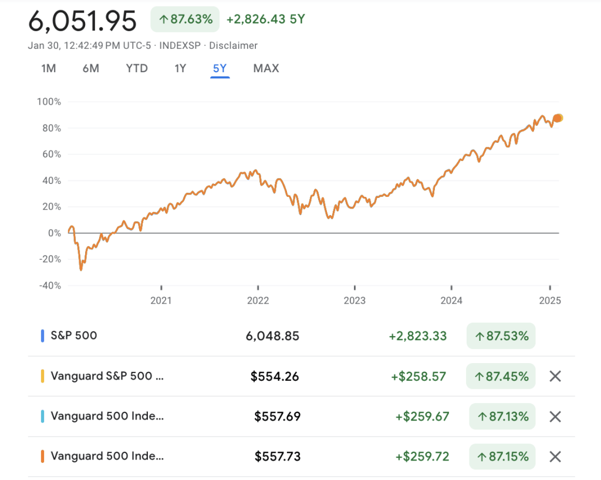
Task: Open the Vanguard S&P 500 fund name
Action: coord(107,376)
